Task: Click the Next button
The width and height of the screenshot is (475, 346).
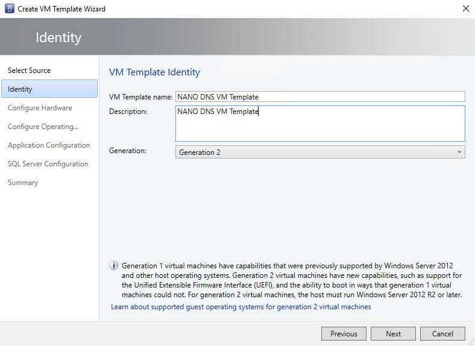Action: (393, 333)
